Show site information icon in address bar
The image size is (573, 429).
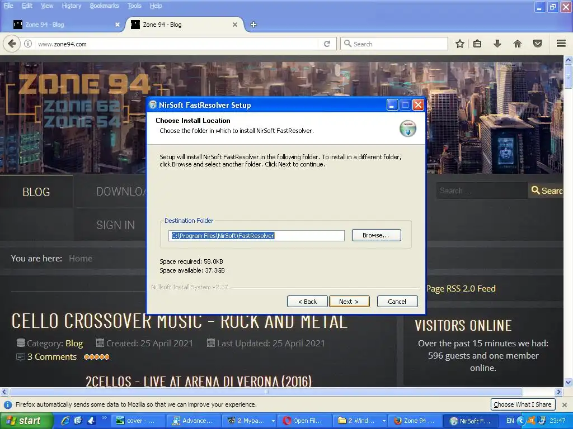28,44
